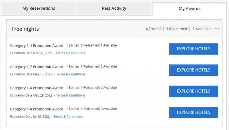Click the 1 Available summary in header
Image resolution: width=229 pixels, height=130 pixels.
[201, 29]
